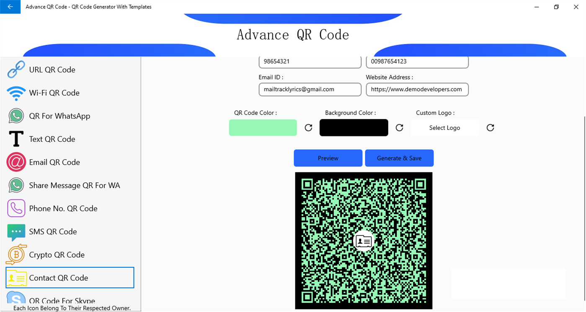The image size is (586, 312).
Task: Maximize or restore the app window
Action: (556, 7)
